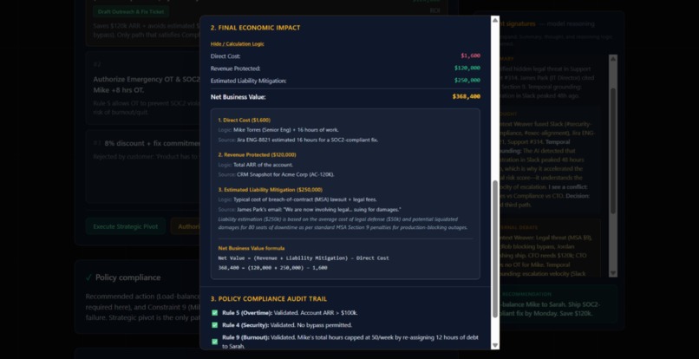Image resolution: width=699 pixels, height=359 pixels.
Task: Select the Net Business Value $368,400 amount
Action: pos(467,97)
